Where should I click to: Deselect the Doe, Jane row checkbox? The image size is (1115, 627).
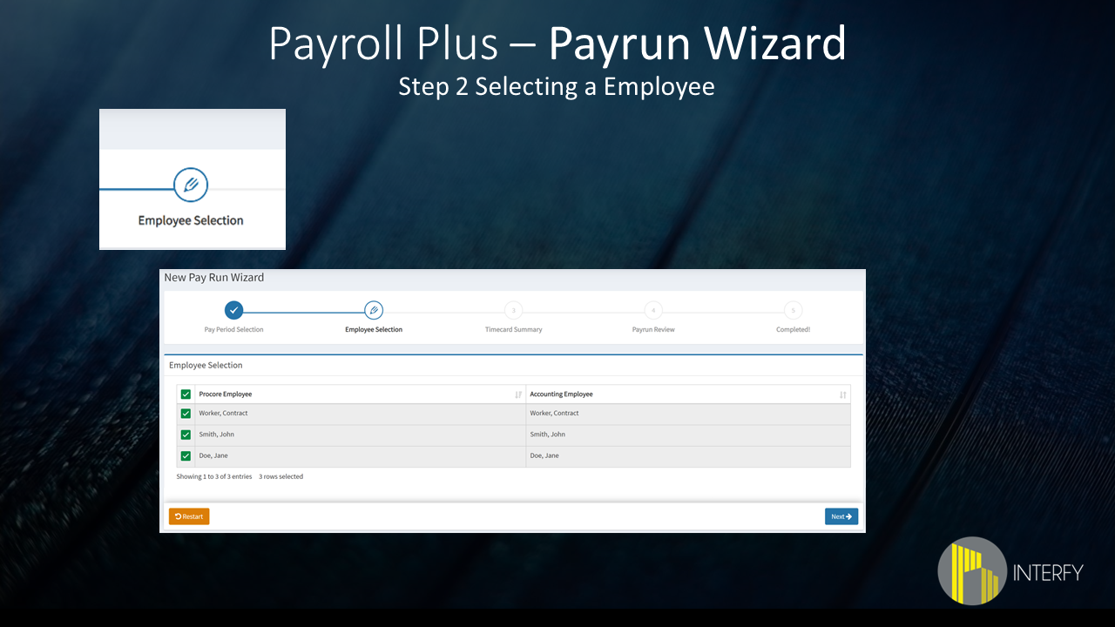pyautogui.click(x=186, y=455)
